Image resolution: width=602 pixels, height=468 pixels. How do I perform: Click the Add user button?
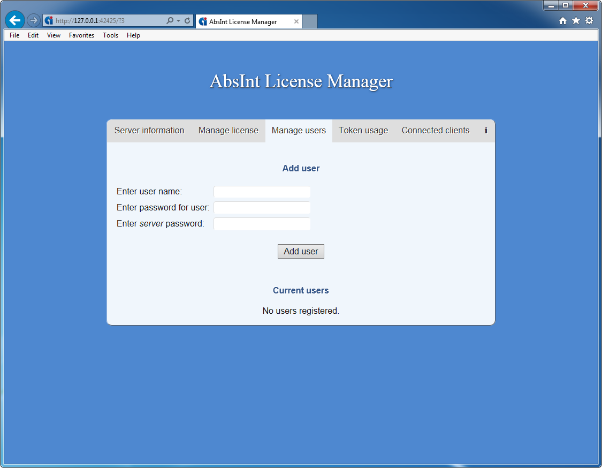click(x=301, y=251)
